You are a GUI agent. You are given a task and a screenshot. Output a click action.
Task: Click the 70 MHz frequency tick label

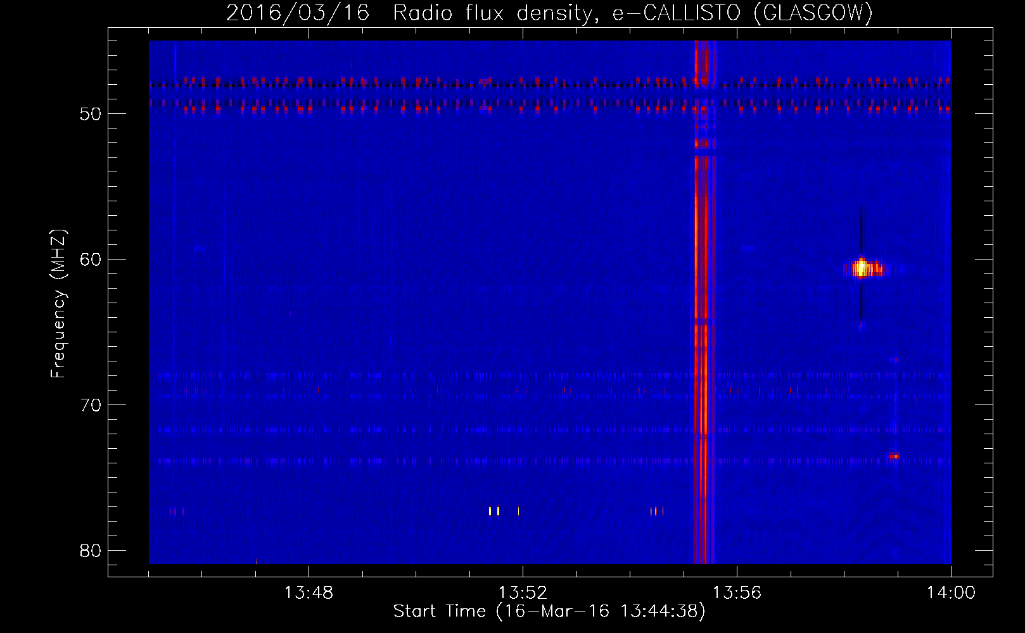tap(91, 405)
